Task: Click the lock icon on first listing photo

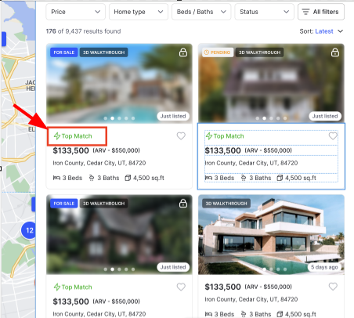Action: point(183,52)
